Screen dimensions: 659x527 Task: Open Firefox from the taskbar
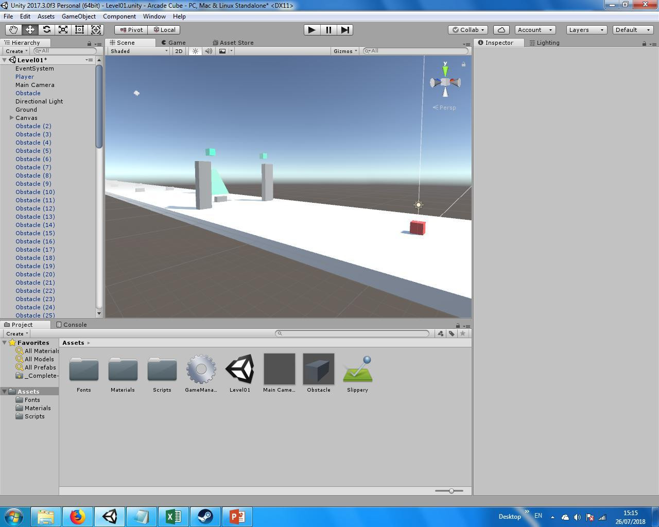pyautogui.click(x=77, y=517)
